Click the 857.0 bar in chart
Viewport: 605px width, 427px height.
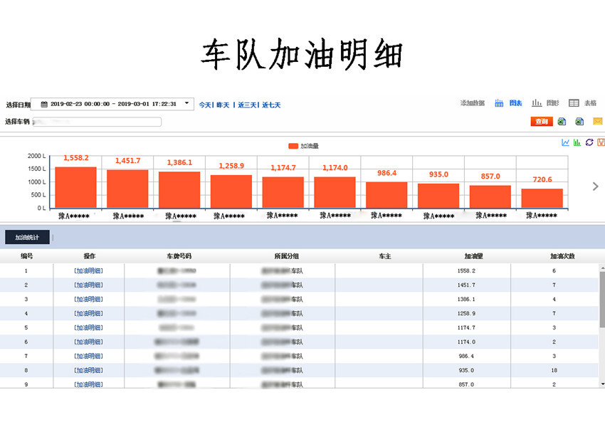[490, 197]
